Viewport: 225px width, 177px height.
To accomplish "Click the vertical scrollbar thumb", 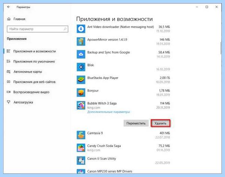I will 221,48.
